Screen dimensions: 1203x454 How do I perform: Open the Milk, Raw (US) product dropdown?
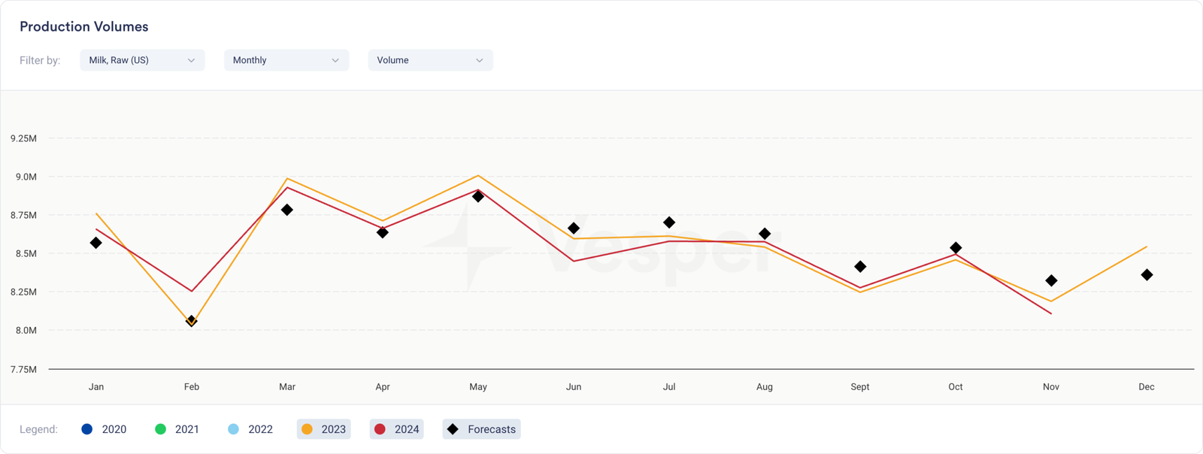pyautogui.click(x=142, y=60)
